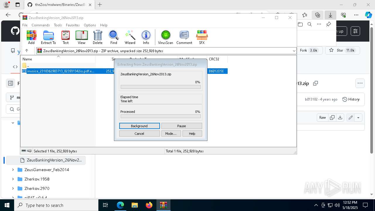This screenshot has height=211, width=375.
Task: Show hidden system tray icons
Action: [316, 205]
